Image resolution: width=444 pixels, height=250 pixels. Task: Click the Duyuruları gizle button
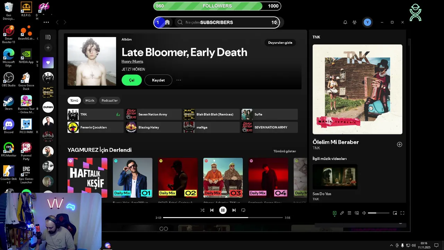click(280, 43)
